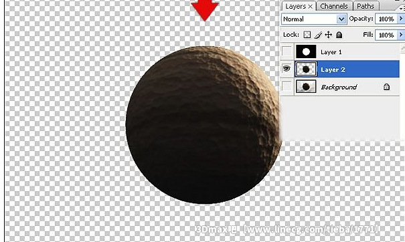This screenshot has width=405, height=242.
Task: Select the Background layer thumbnail
Action: point(306,86)
